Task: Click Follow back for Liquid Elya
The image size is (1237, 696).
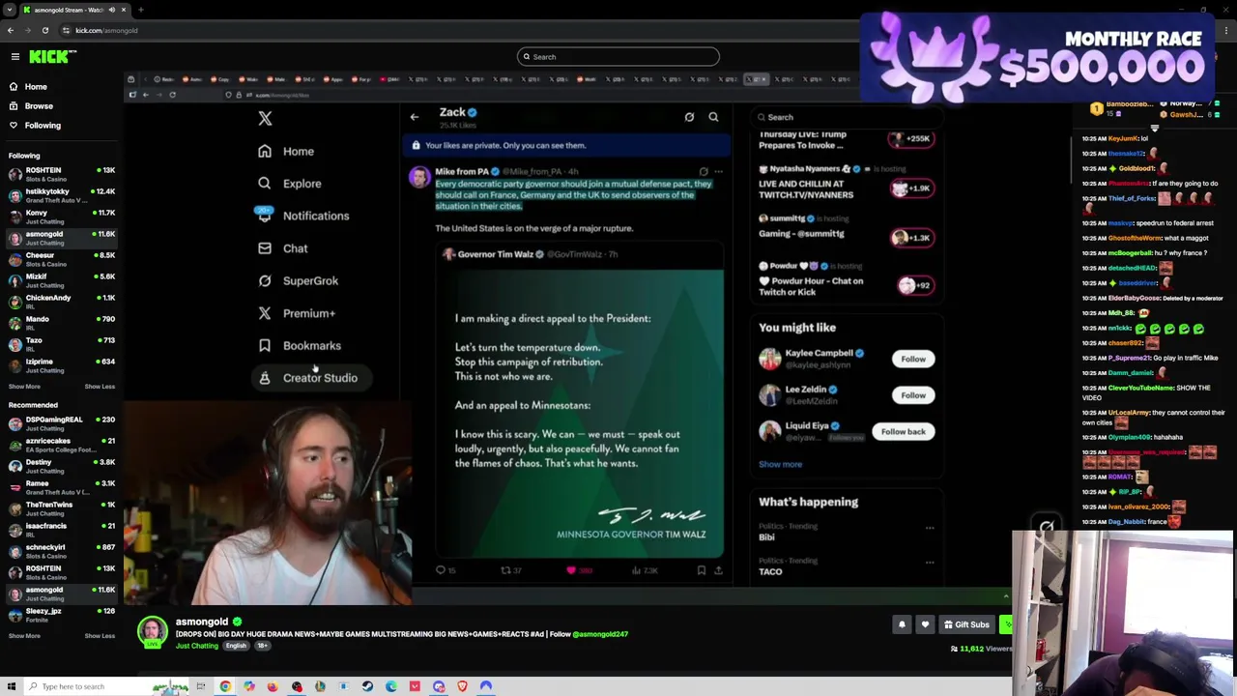Action: point(904,432)
